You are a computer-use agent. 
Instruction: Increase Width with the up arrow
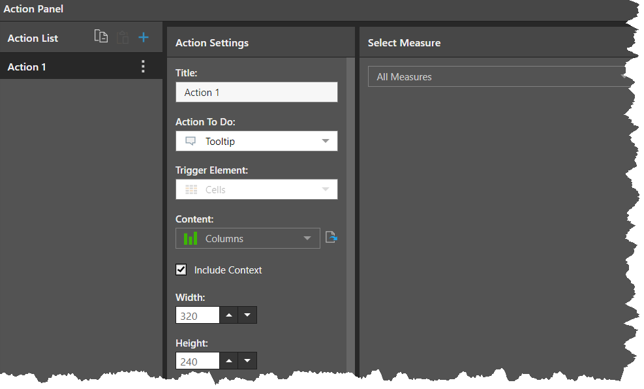pos(229,315)
